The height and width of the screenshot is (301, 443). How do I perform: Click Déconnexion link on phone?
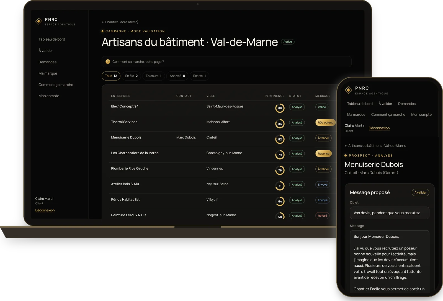point(379,128)
